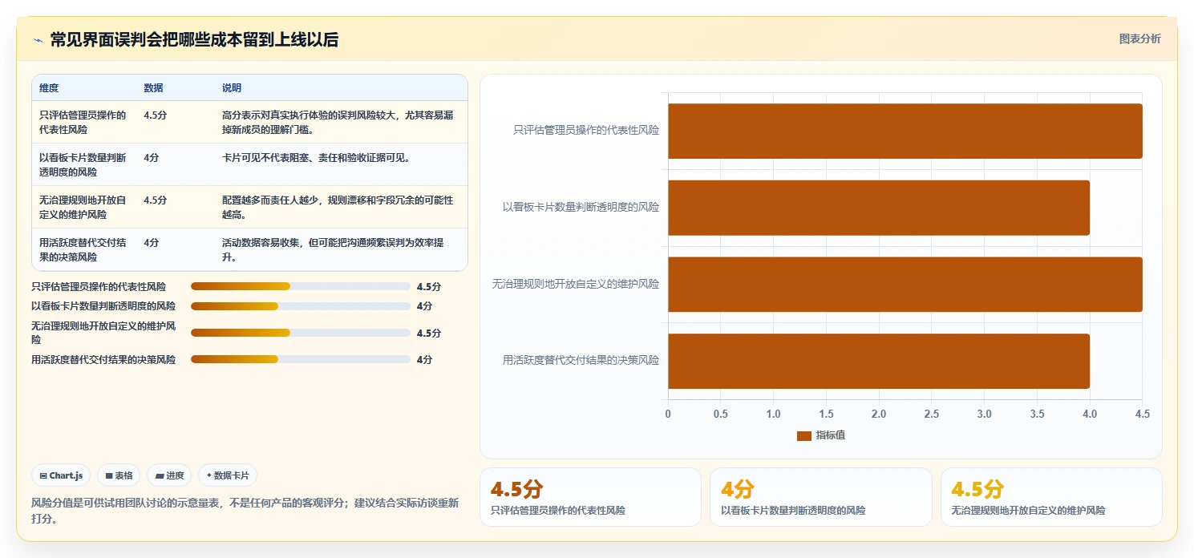This screenshot has width=1194, height=558.
Task: Click the 4分 value in 用活跃度 table row
Action: (x=152, y=242)
